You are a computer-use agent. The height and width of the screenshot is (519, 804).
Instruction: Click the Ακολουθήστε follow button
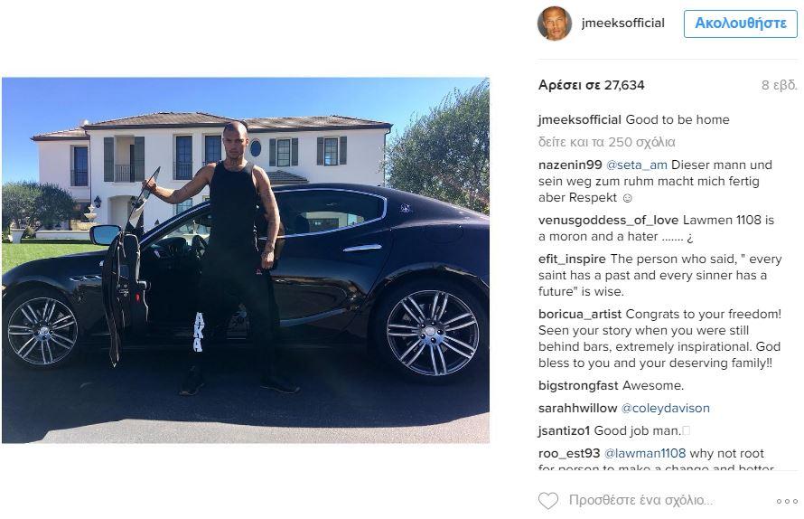pyautogui.click(x=741, y=24)
